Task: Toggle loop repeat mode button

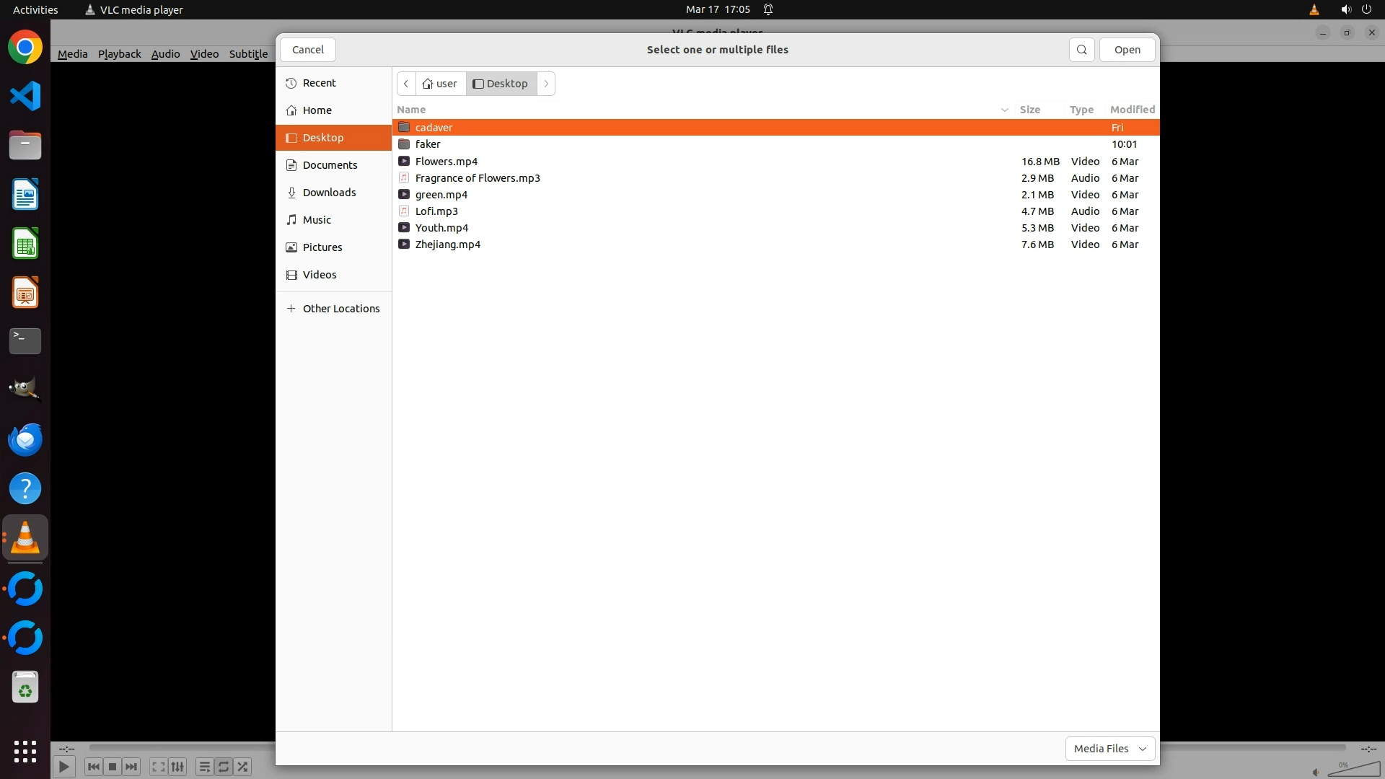Action: click(224, 767)
